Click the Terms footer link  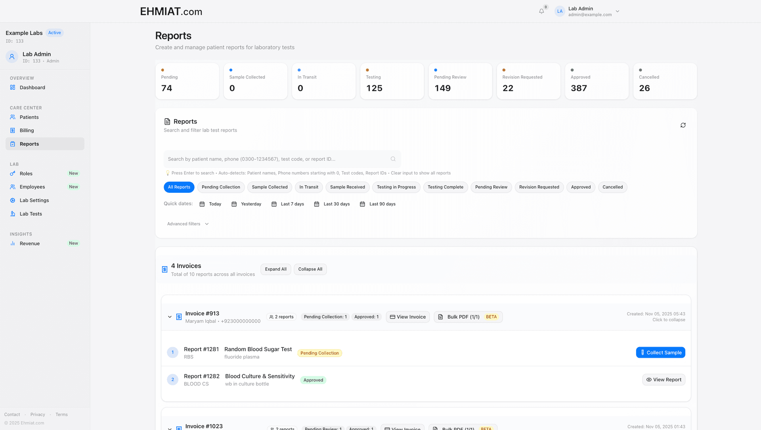pos(61,415)
